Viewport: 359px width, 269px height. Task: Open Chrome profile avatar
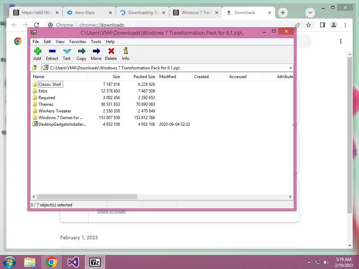[334, 25]
